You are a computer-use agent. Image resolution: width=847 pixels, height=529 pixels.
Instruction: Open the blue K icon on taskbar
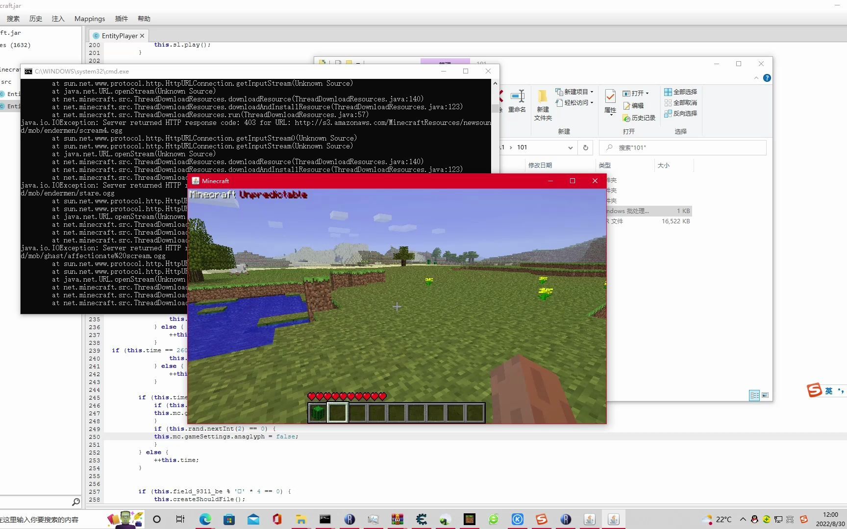(x=517, y=519)
